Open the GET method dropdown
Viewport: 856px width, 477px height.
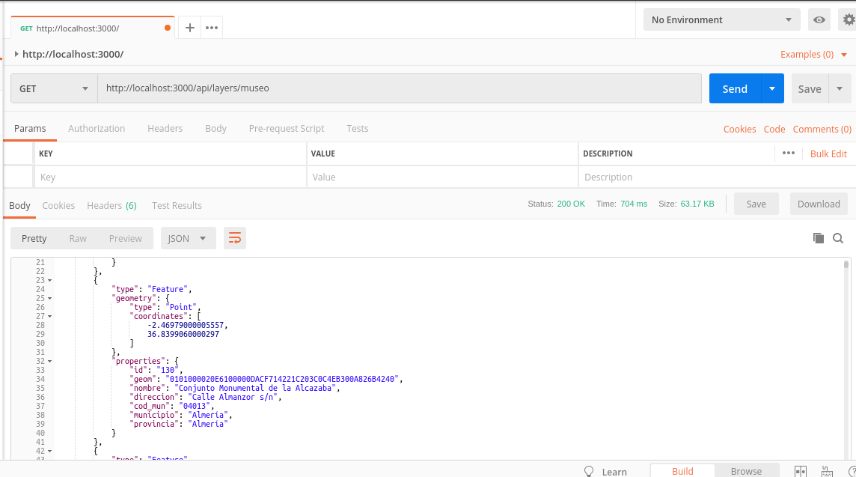(x=54, y=88)
